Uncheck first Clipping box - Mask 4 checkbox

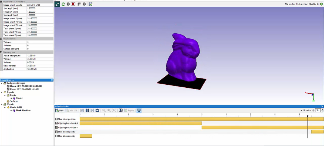point(56,123)
